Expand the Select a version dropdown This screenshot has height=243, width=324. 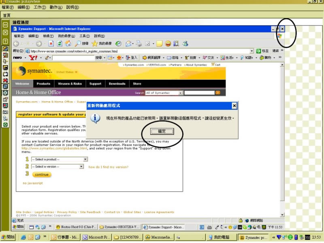pyautogui.click(x=81, y=166)
